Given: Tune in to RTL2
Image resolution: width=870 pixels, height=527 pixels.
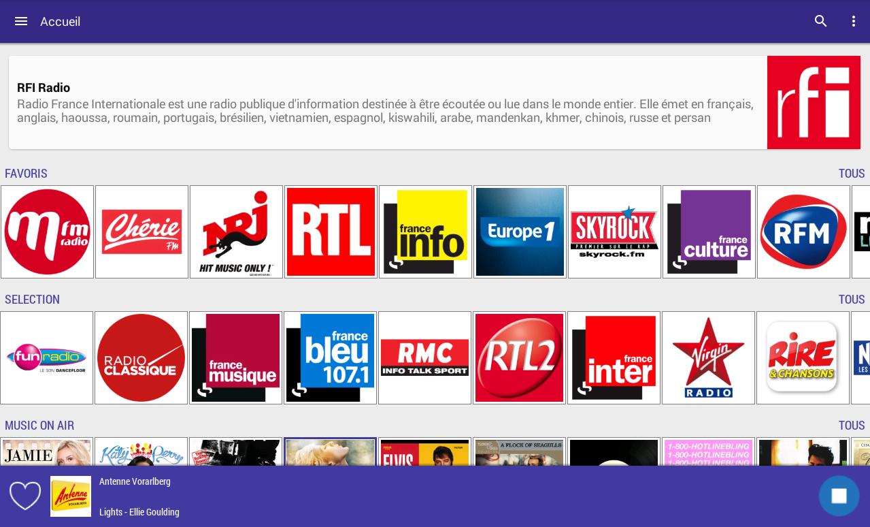Looking at the screenshot, I should (x=519, y=358).
